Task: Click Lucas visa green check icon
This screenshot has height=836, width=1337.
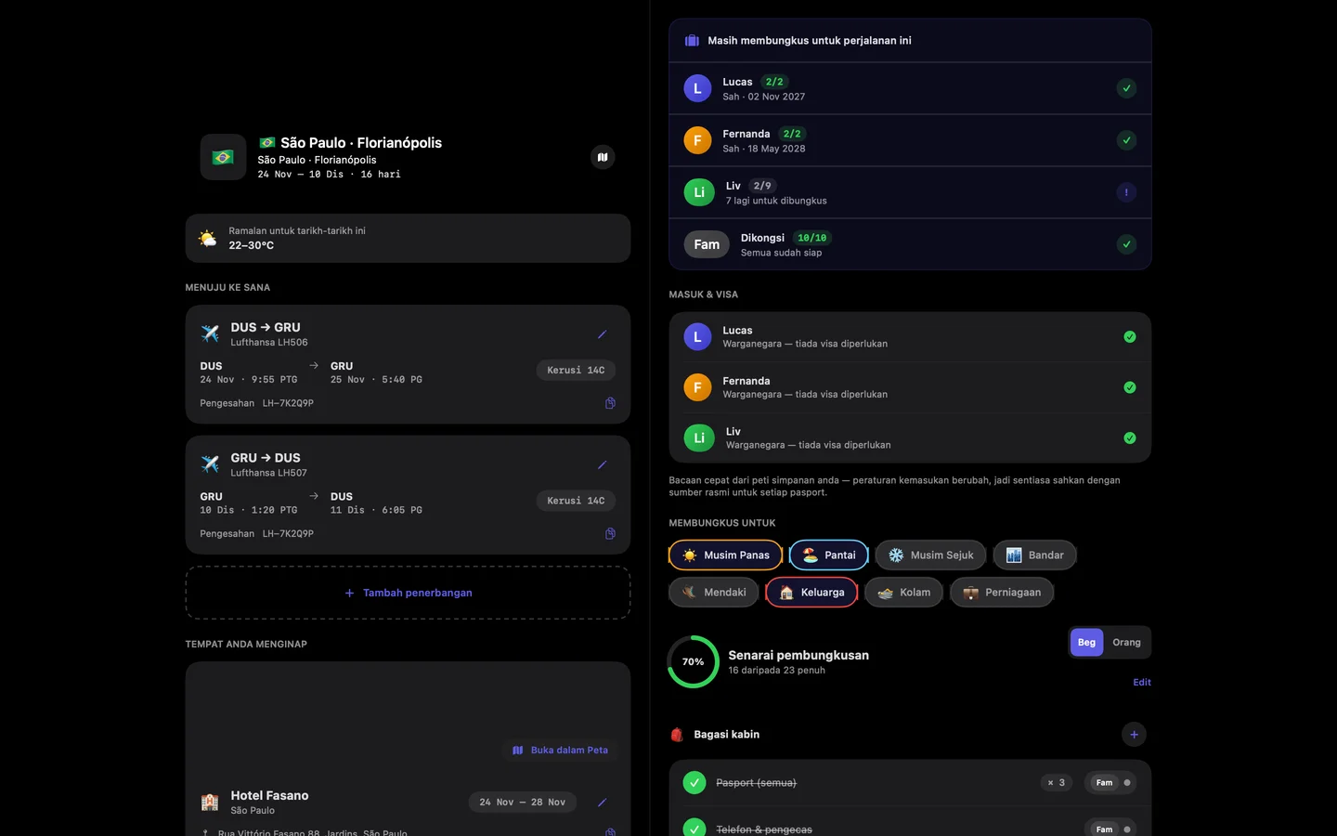Action: 1130,337
